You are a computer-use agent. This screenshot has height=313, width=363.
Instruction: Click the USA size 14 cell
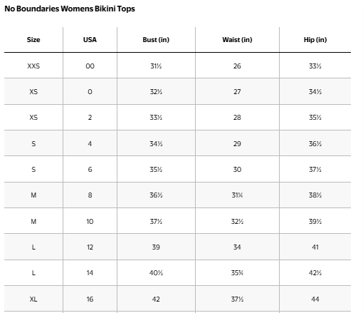90,273
